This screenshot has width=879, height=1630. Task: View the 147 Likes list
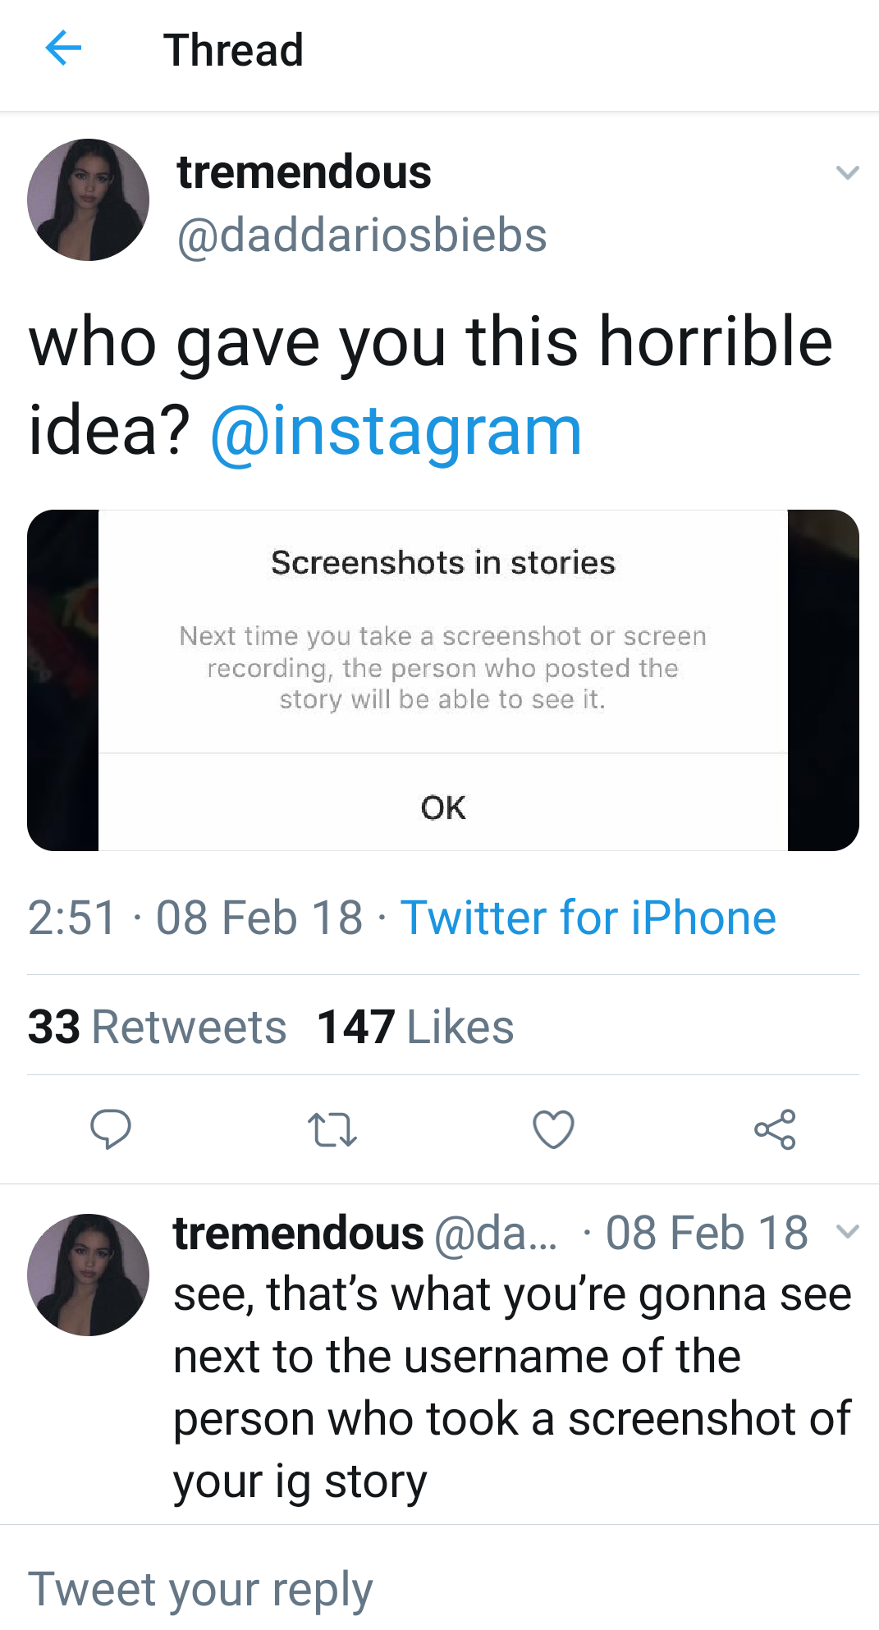pos(415,1027)
